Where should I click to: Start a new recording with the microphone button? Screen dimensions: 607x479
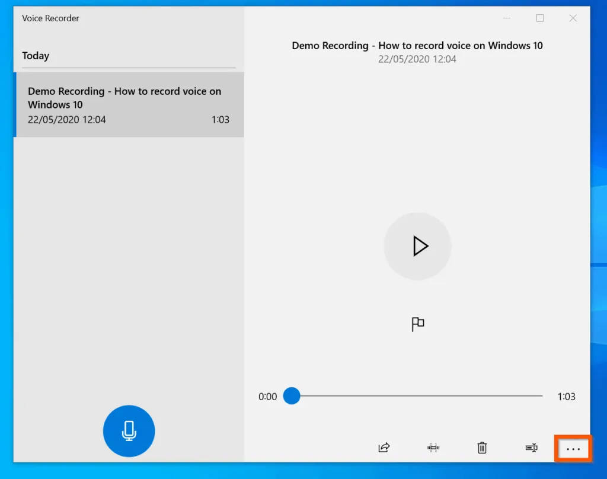(x=129, y=431)
